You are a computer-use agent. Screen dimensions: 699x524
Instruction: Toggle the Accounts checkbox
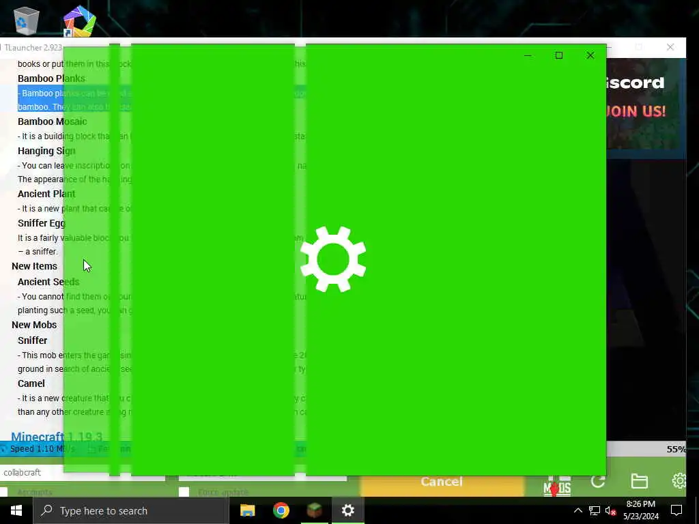coord(3,492)
